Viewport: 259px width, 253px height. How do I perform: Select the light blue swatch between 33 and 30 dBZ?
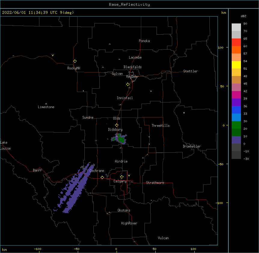tap(236, 117)
